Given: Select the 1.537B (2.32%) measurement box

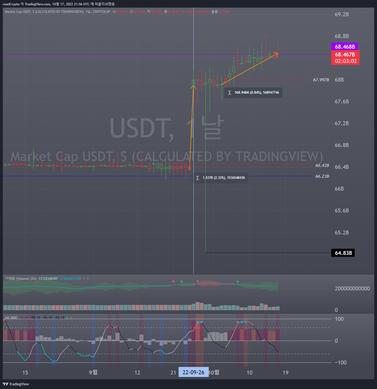Looking at the screenshot, I should pos(221,178).
